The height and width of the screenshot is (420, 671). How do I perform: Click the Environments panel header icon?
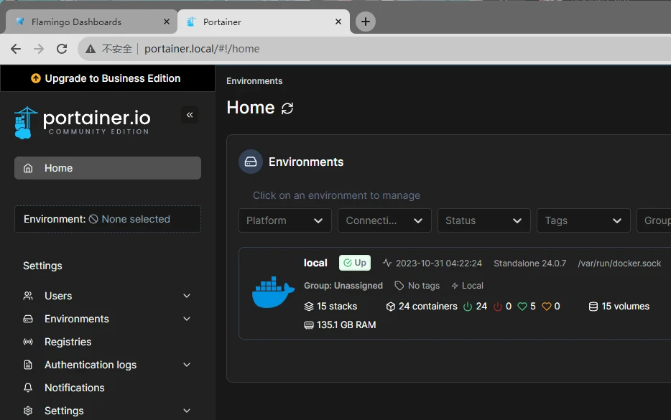[x=250, y=162]
